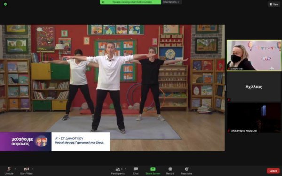Viewport: 282px width, 176px height.
Task: Click the green Share Screen icon
Action: coord(153,169)
